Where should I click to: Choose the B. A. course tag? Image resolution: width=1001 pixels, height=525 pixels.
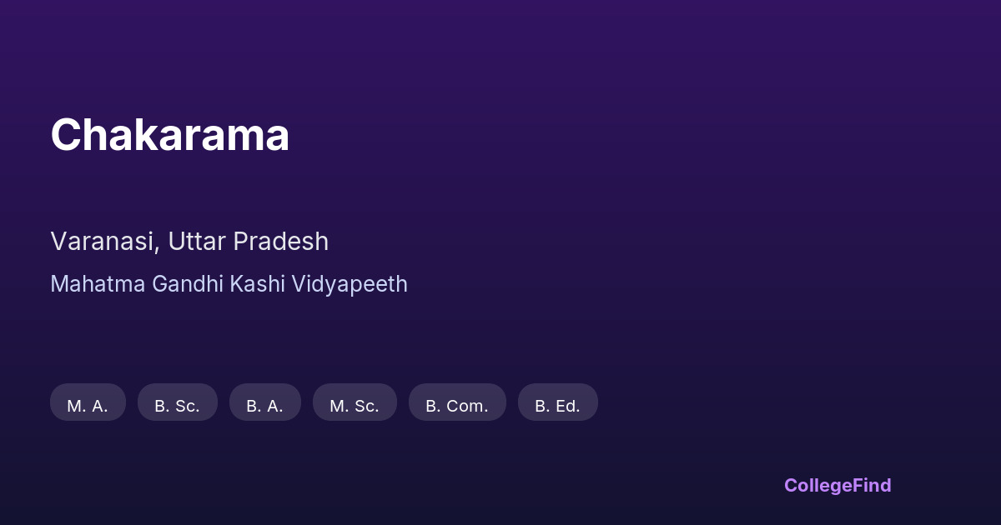264,406
